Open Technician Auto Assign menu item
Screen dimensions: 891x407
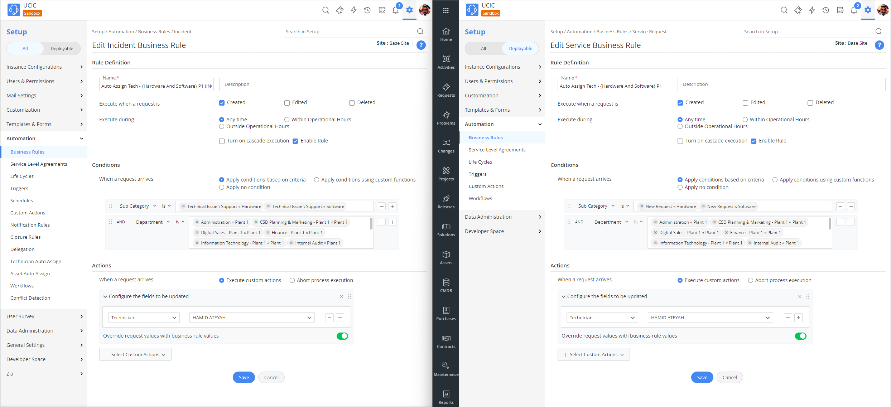pyautogui.click(x=36, y=261)
